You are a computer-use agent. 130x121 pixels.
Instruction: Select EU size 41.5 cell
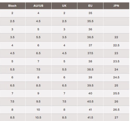[x=90, y=117]
